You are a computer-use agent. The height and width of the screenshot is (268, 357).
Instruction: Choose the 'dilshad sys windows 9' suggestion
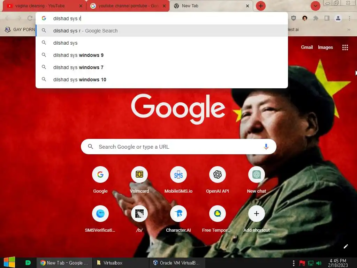[x=162, y=55]
